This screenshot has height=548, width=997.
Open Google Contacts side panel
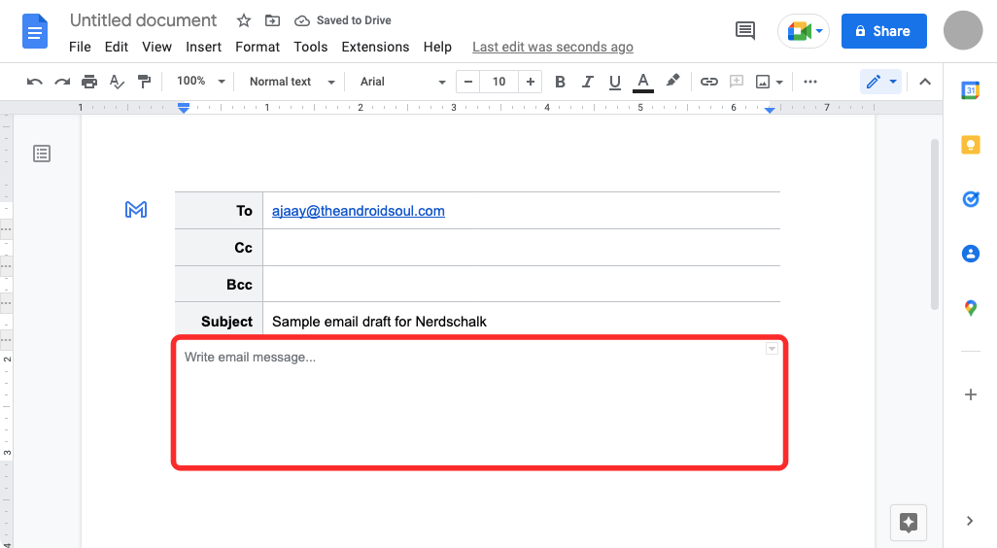[971, 255]
